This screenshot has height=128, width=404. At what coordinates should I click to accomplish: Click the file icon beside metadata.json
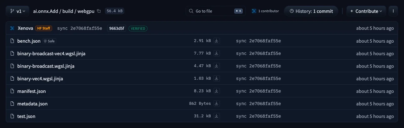pos(13,104)
